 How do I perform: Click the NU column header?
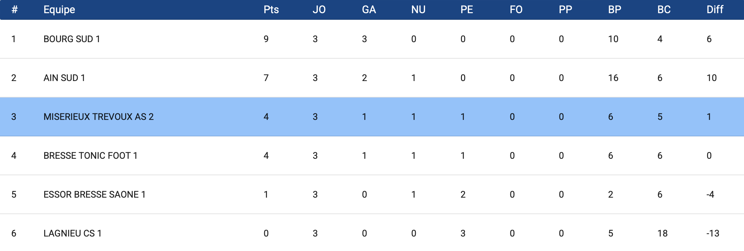coord(418,10)
